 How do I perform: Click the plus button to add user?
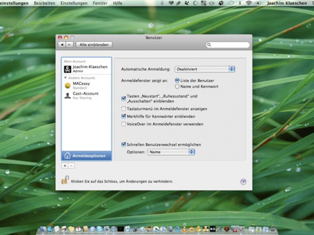(65, 166)
